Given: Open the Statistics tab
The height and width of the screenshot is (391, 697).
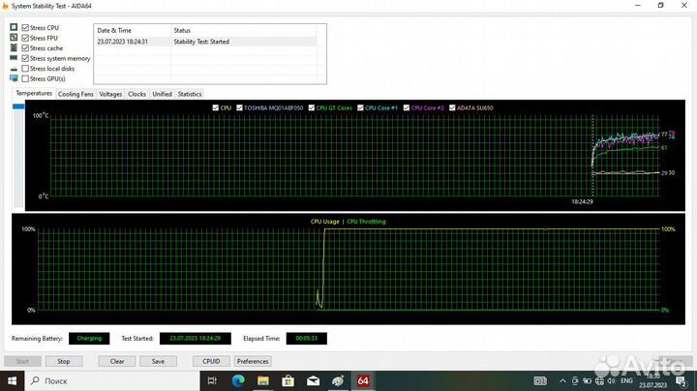Looking at the screenshot, I should point(190,94).
